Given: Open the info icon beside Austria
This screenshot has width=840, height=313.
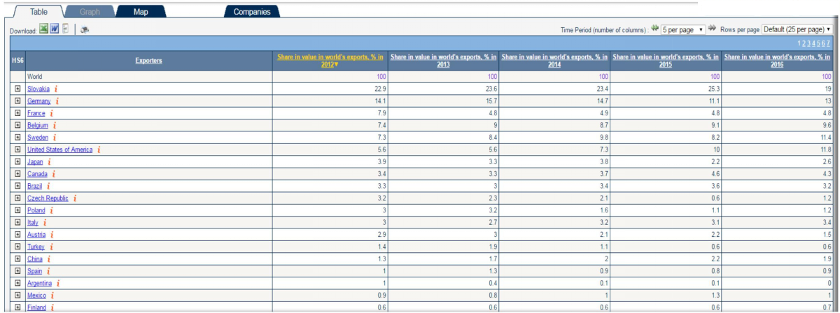Looking at the screenshot, I should 51,235.
